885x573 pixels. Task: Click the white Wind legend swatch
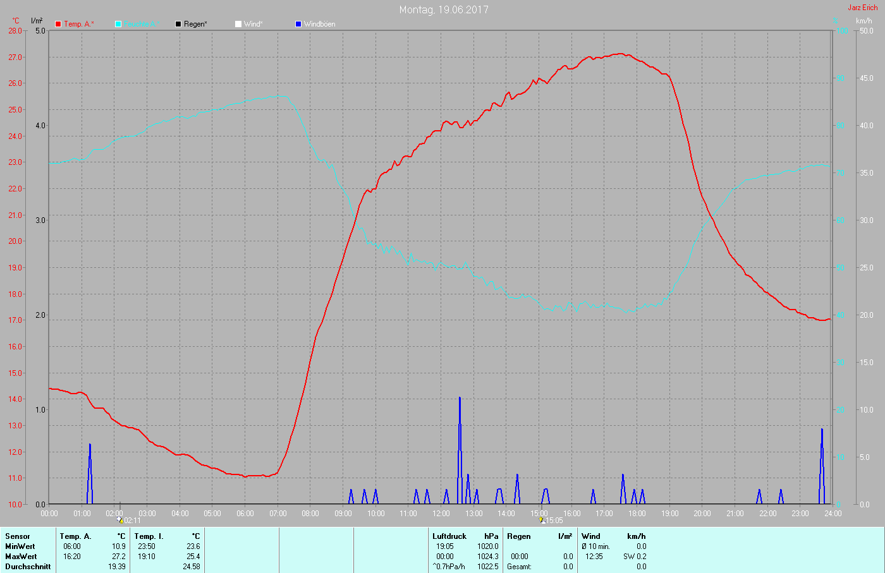238,24
